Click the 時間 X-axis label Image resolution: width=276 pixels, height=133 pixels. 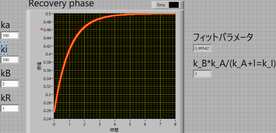pos(114,130)
